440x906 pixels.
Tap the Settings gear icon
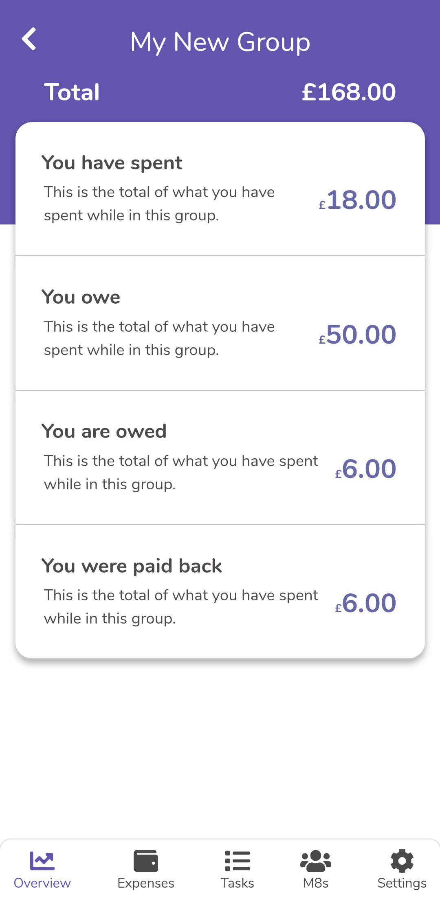tap(402, 861)
